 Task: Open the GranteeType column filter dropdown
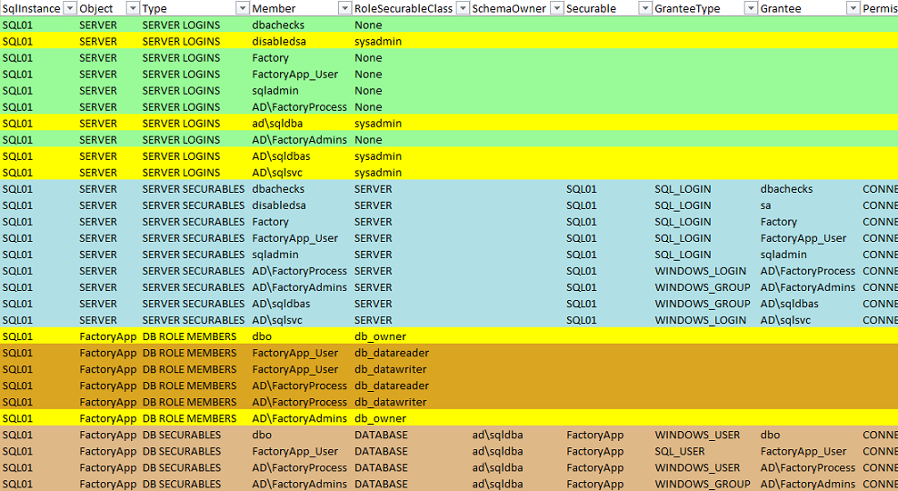750,8
